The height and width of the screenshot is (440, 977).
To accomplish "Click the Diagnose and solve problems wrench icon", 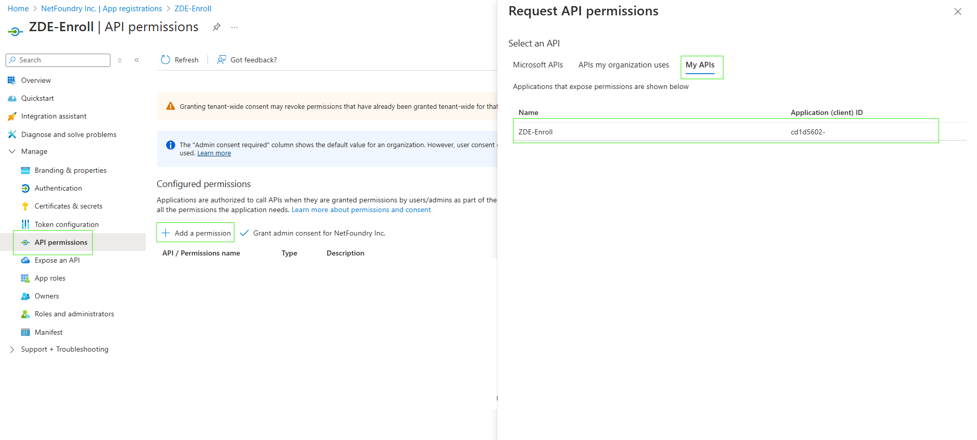I will point(12,134).
